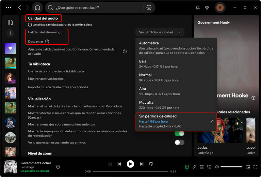
Task: Open friend activity icon
Action: point(207,7)
